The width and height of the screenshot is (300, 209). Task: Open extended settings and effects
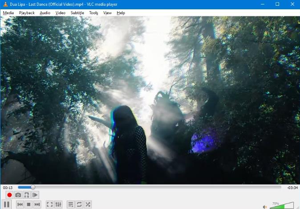(x=58, y=205)
